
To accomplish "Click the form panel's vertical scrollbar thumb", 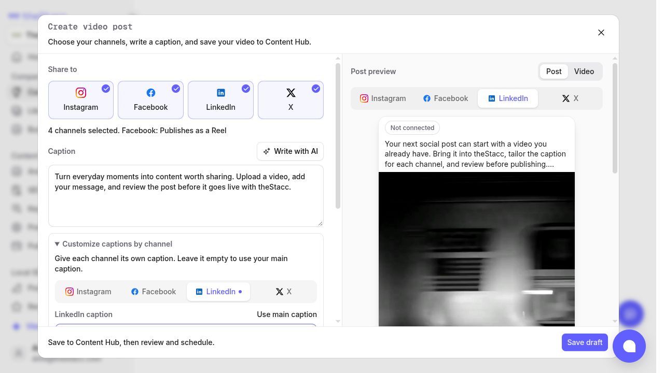I will click(338, 136).
